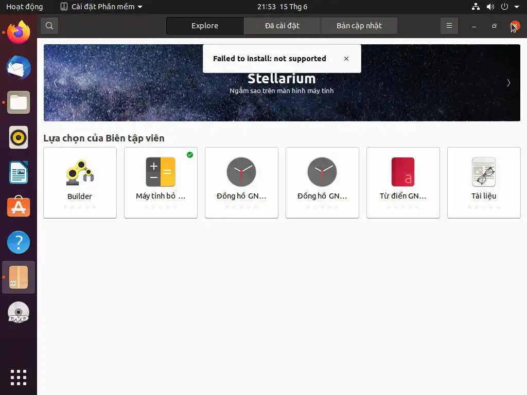Image resolution: width=527 pixels, height=395 pixels.
Task: Open the Help icon in the dock
Action: (19, 242)
